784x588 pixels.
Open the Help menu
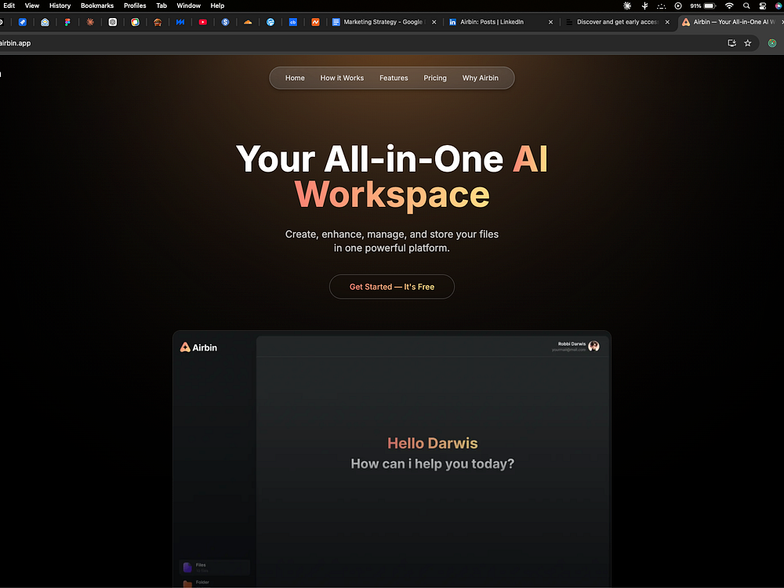tap(217, 6)
